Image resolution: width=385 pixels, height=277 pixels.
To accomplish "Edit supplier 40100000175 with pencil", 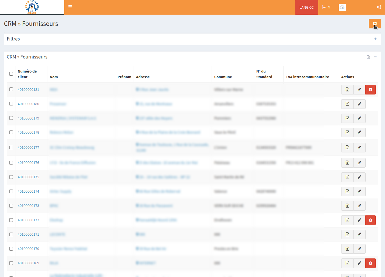I will [359, 177].
